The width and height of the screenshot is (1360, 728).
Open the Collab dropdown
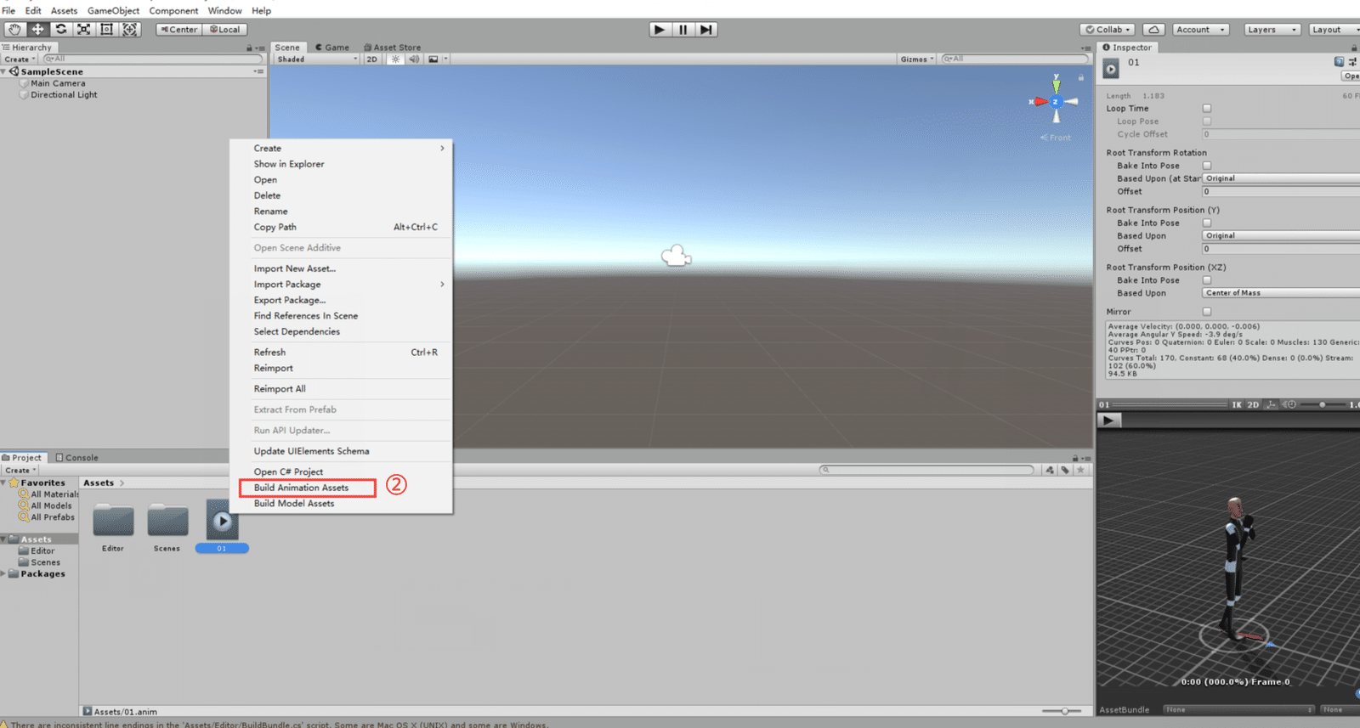point(1108,30)
